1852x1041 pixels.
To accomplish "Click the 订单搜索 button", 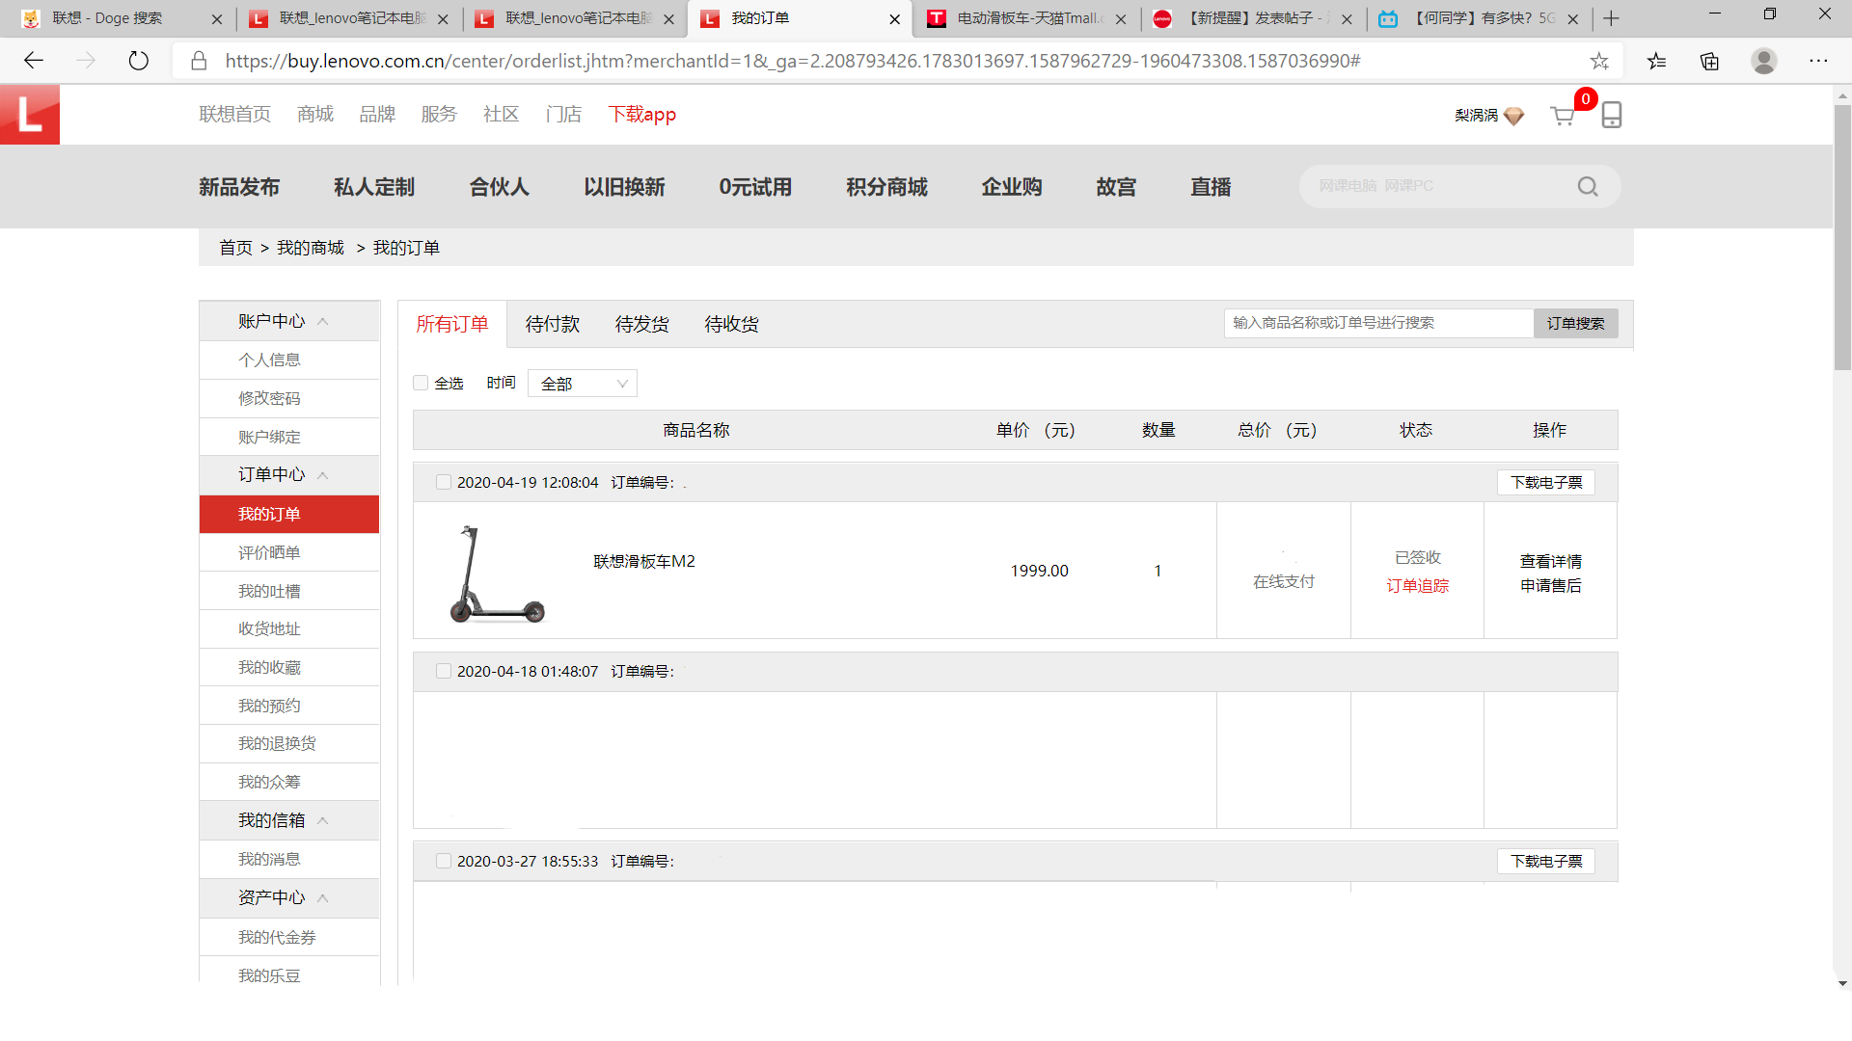I will point(1576,323).
